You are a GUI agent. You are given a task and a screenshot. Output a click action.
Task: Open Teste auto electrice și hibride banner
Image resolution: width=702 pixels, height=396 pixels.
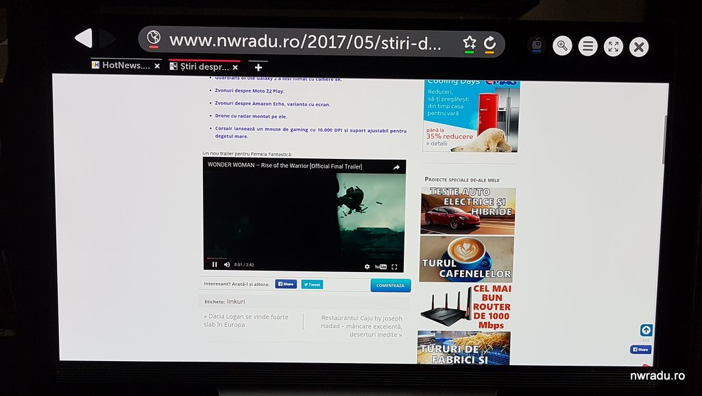468,211
